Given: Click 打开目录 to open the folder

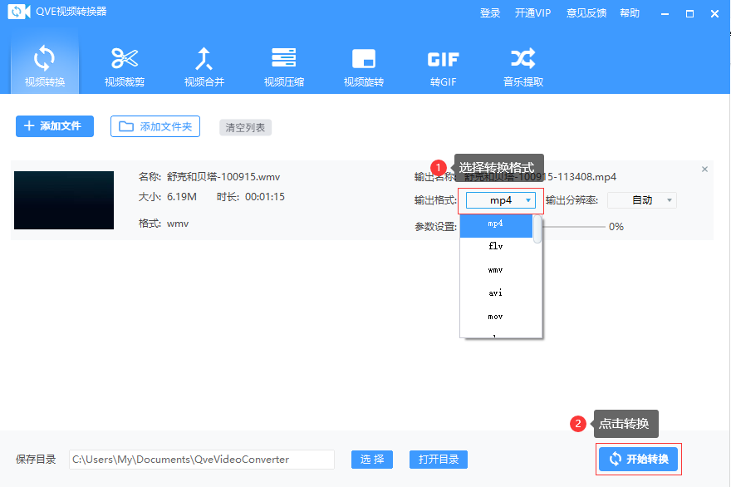Looking at the screenshot, I should tap(439, 460).
